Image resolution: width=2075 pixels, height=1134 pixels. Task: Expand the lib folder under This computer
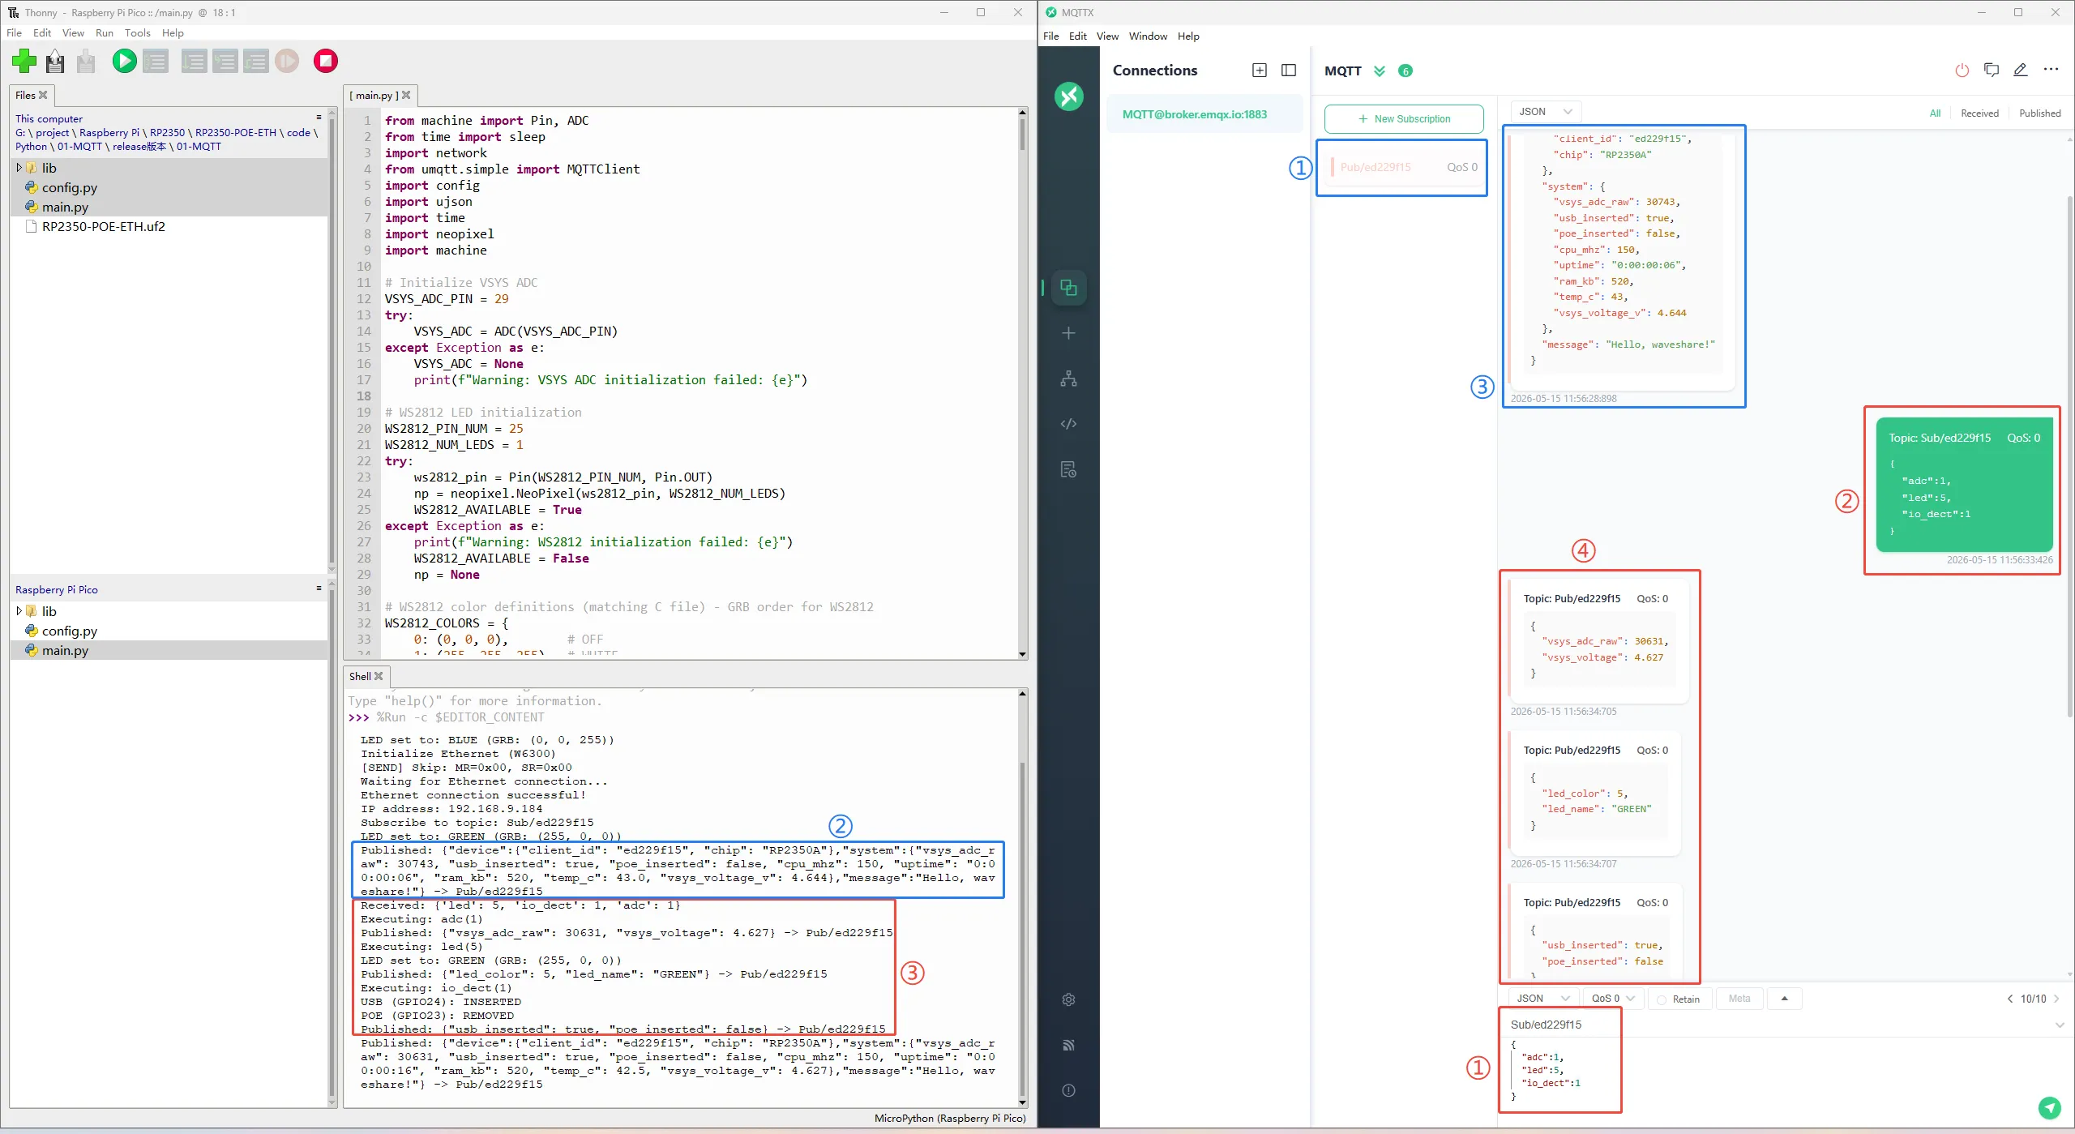(x=19, y=168)
